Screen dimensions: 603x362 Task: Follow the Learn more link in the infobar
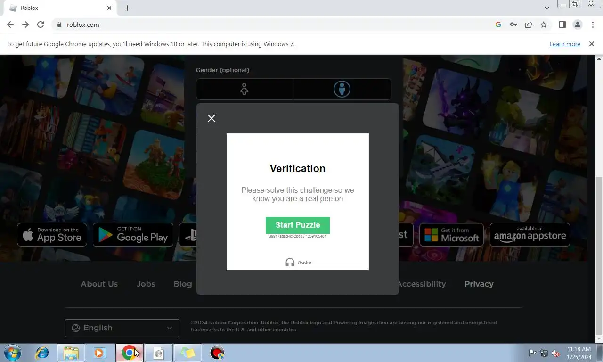click(565, 44)
